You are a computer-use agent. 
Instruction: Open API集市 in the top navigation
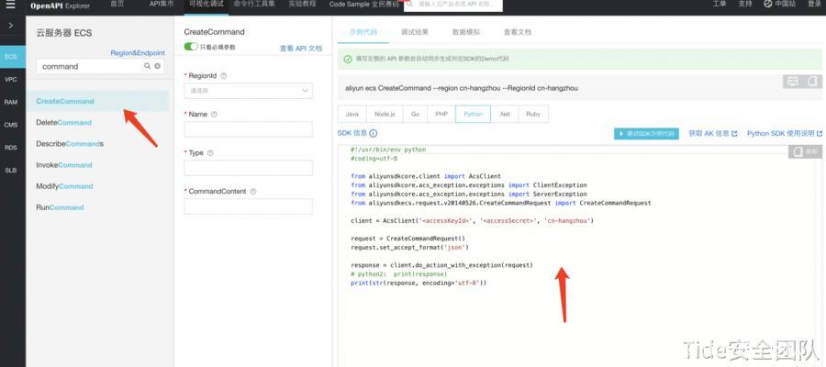162,5
